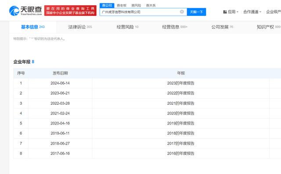The image size is (281, 174).
Task: Open the 2017的年度报告 entry
Action: click(180, 143)
